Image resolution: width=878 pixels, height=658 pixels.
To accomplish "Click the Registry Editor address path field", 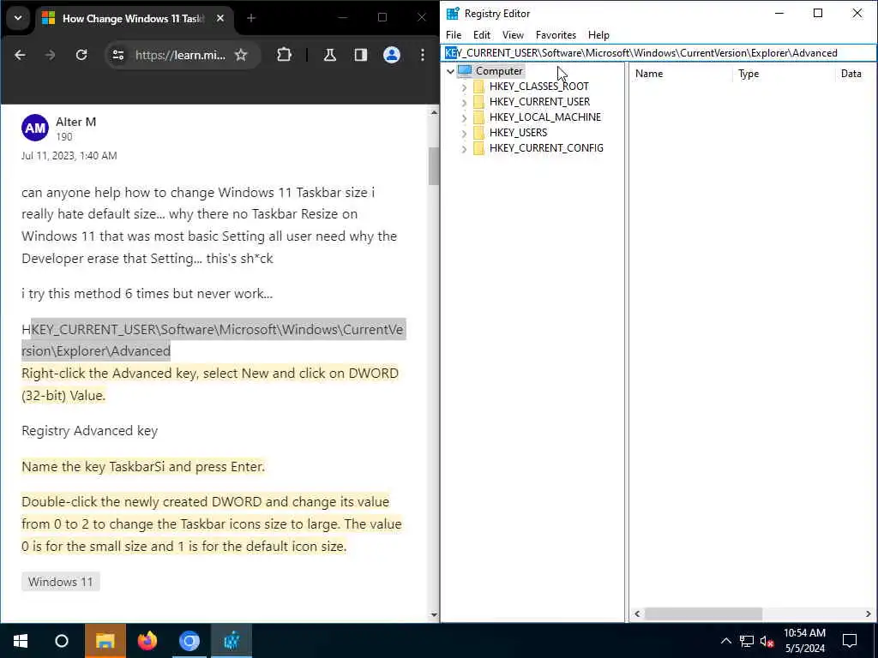I will coord(658,52).
